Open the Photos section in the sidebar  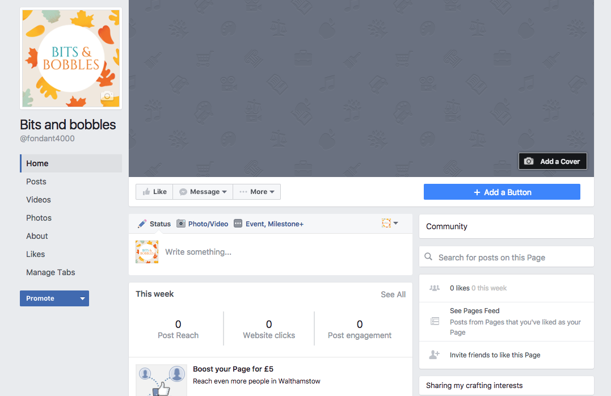39,218
